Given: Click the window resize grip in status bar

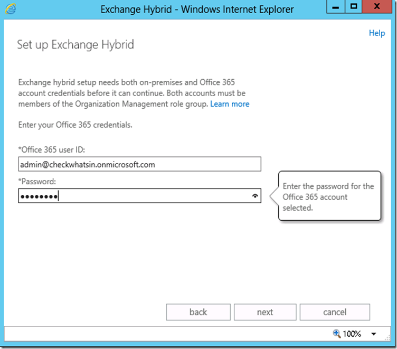Looking at the screenshot, I should point(387,338).
